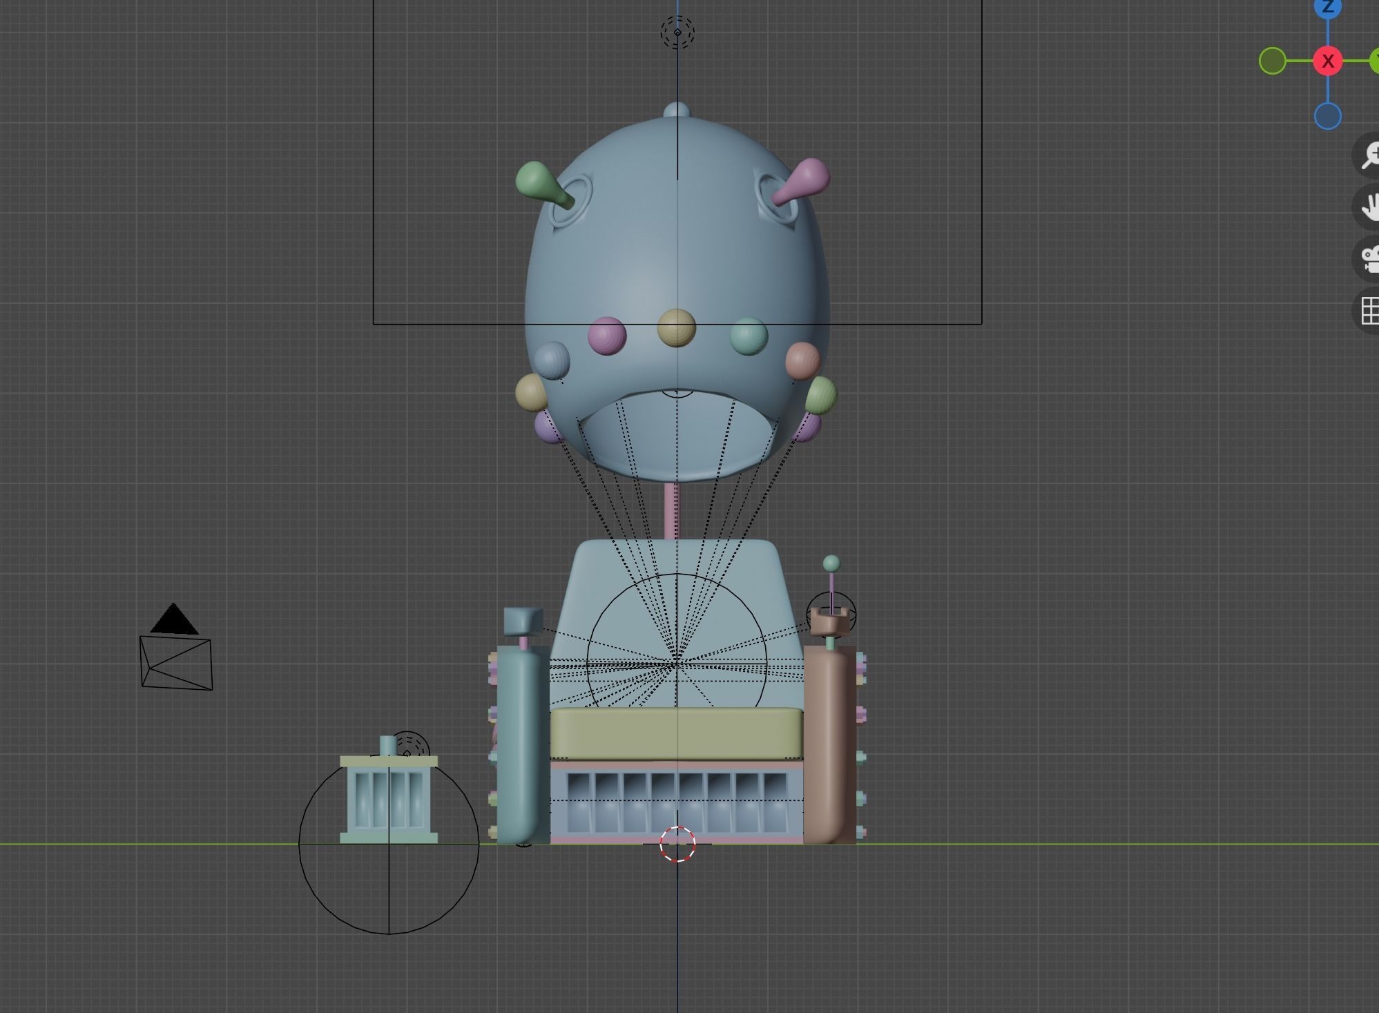Click the red-white 3D cursor
1379x1013 pixels.
tap(677, 843)
